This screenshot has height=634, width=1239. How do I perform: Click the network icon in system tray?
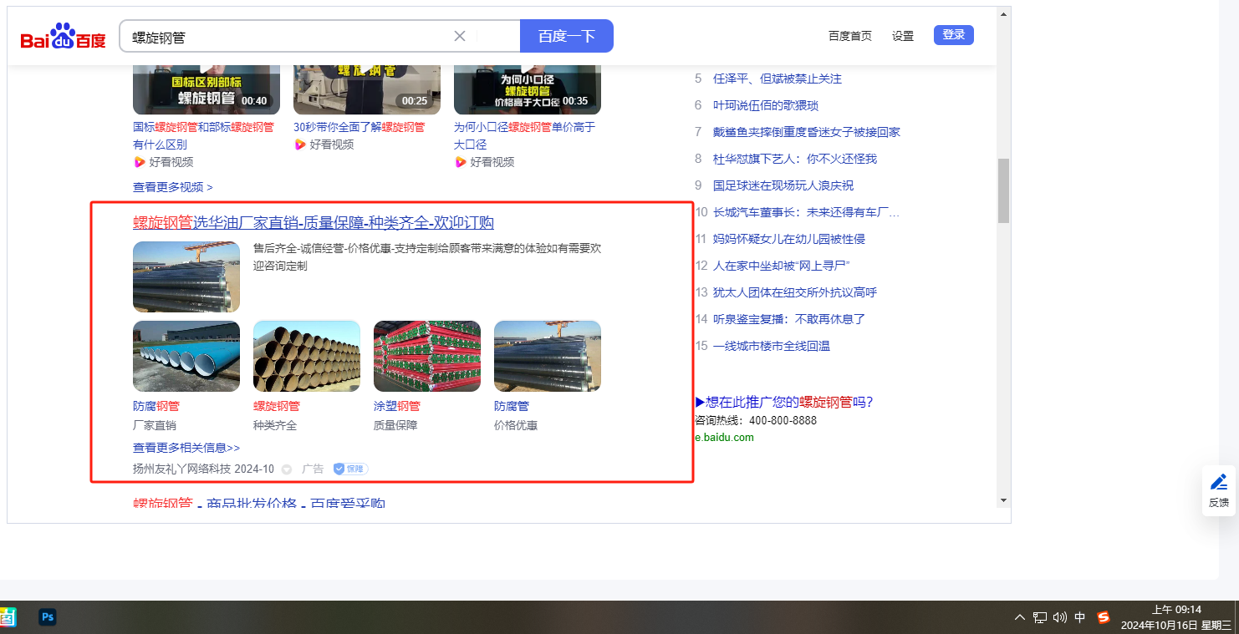point(1040,617)
